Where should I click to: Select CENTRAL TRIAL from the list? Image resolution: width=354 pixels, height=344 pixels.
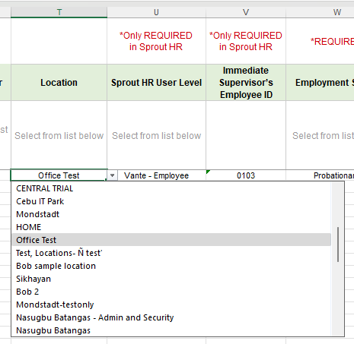pos(171,188)
